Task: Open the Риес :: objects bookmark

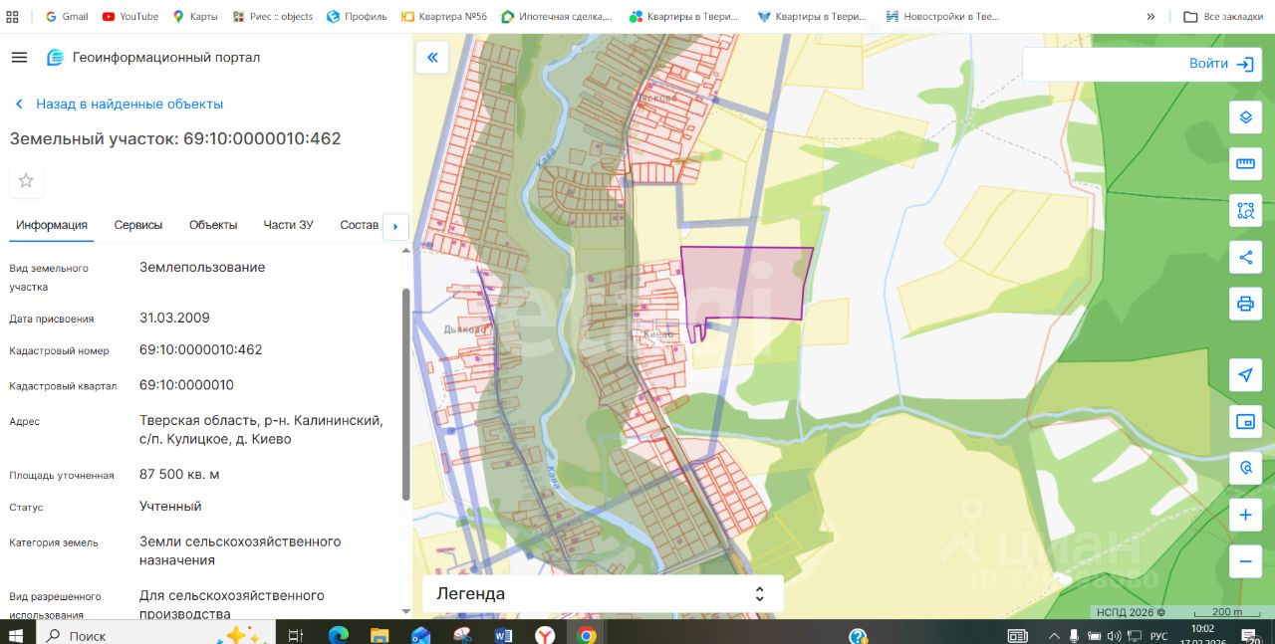Action: (273, 17)
